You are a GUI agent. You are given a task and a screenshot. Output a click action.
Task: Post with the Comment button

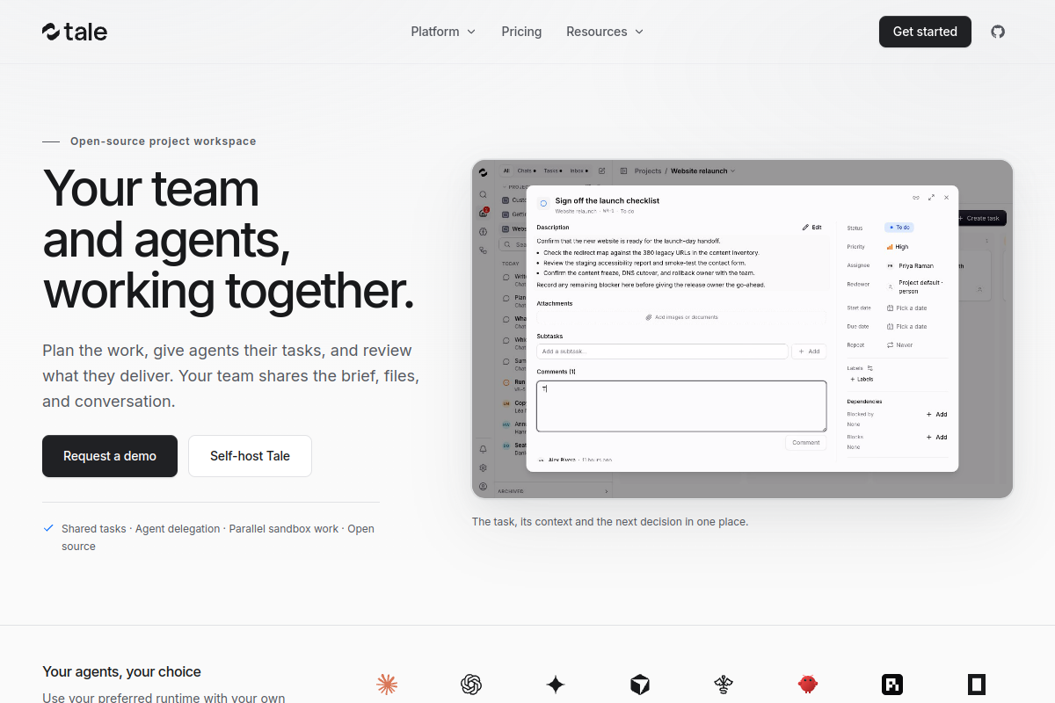(x=806, y=443)
